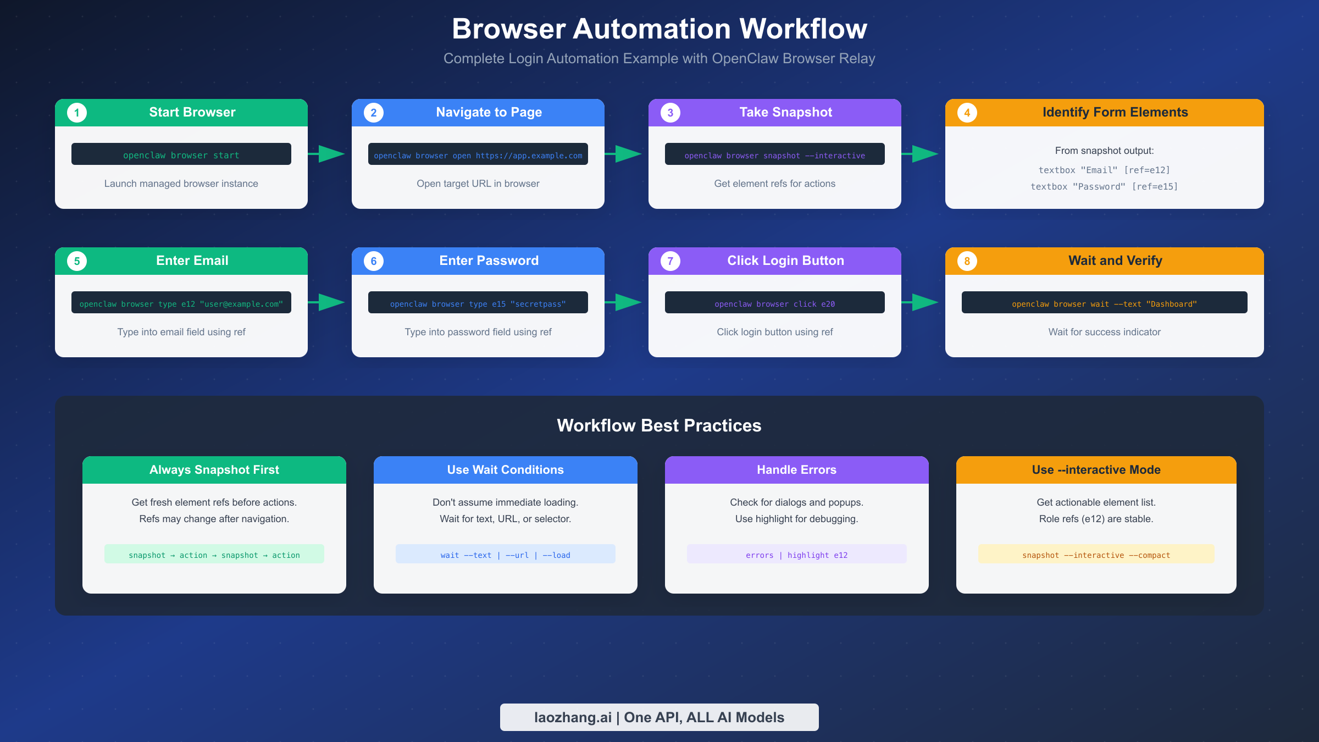The width and height of the screenshot is (1319, 742).
Task: Click the step 8 circle badge
Action: [x=967, y=261]
